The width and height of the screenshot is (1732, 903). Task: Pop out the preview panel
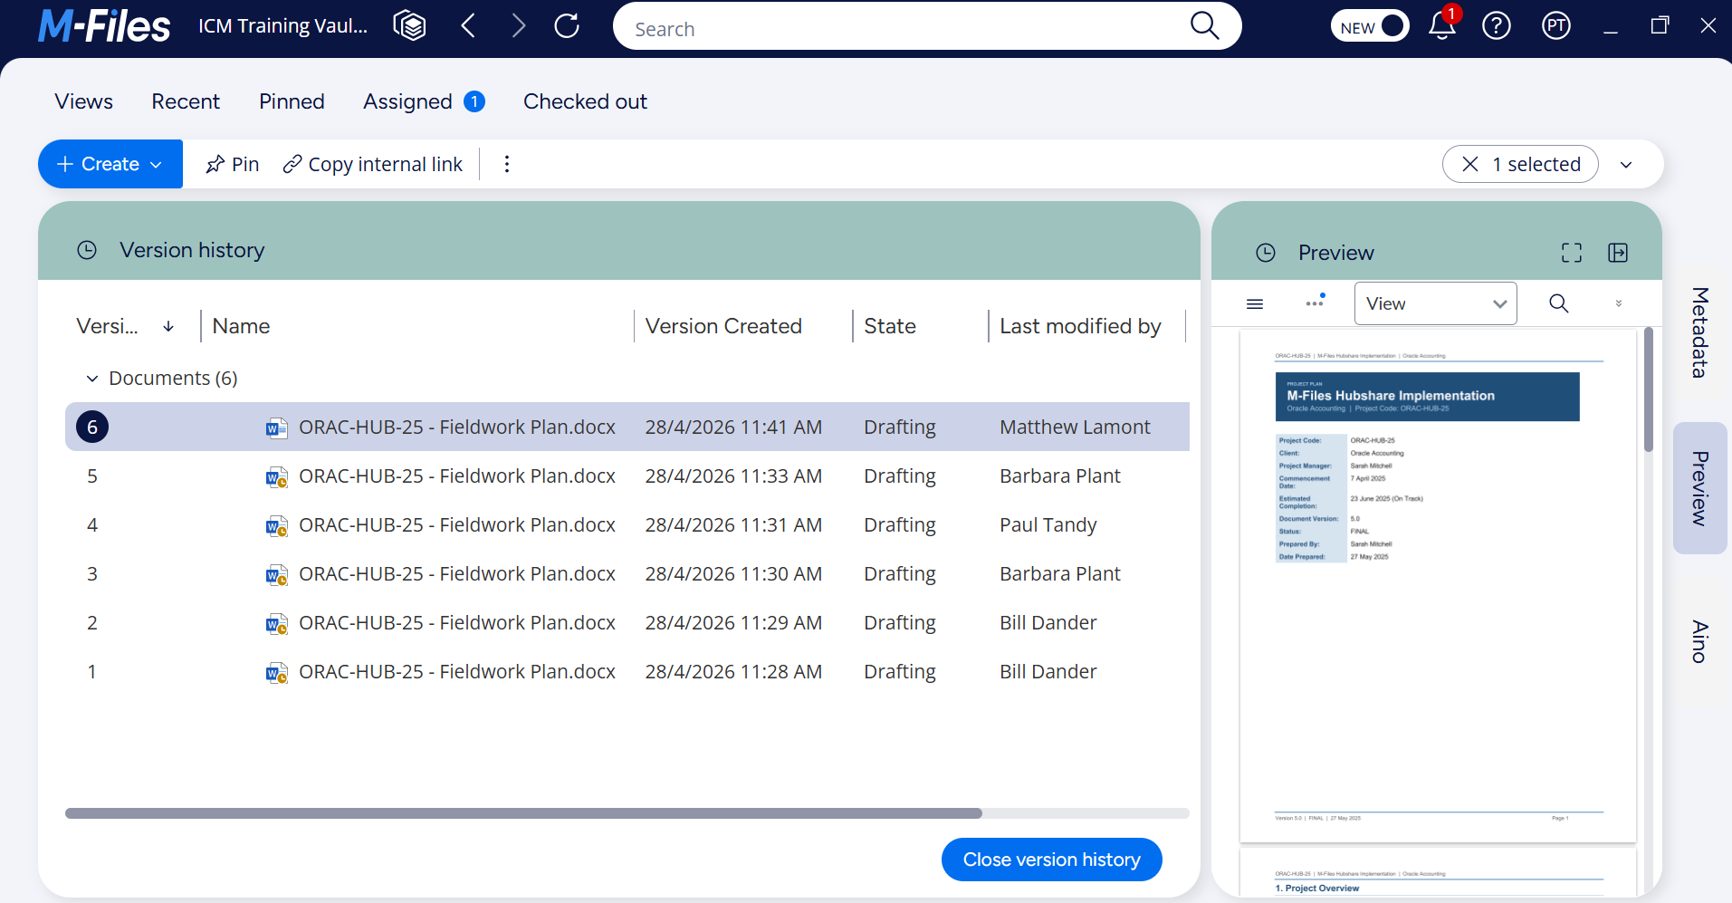(1618, 253)
